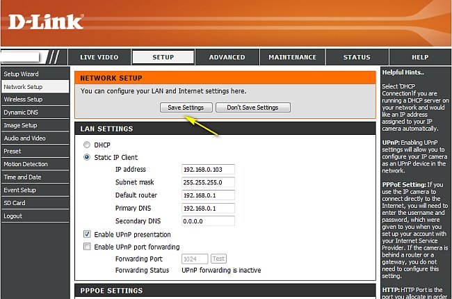
Task: Click the Forwarding Port Test button
Action: [218, 259]
